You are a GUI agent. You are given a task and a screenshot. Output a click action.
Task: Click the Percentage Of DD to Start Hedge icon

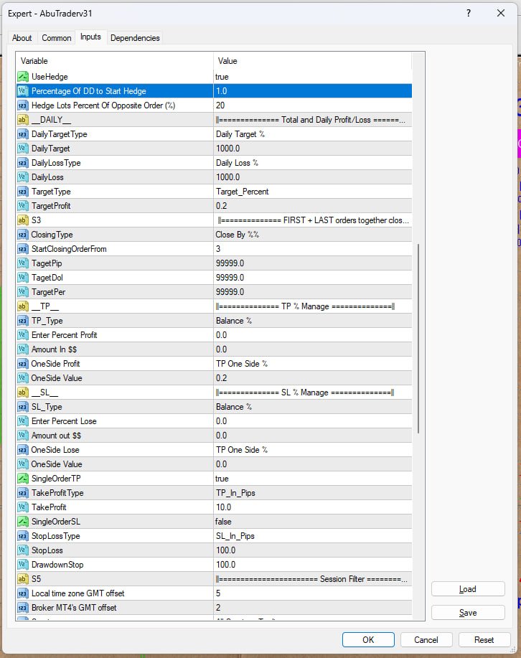tap(23, 91)
